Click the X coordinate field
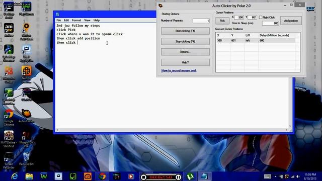 click(239, 18)
